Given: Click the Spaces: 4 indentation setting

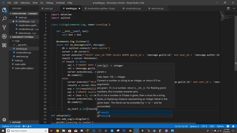Looking at the screenshot, I should pyautogui.click(x=194, y=126).
